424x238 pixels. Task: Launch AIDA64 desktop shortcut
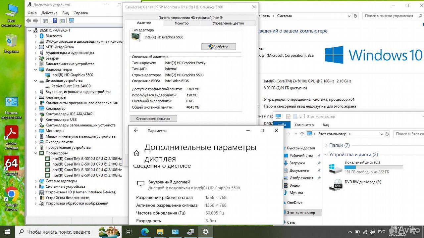12,166
